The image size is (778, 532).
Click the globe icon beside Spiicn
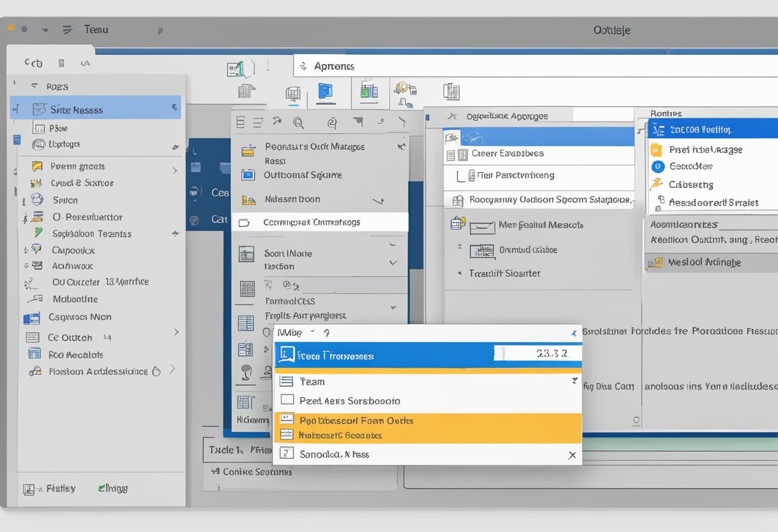(37, 199)
